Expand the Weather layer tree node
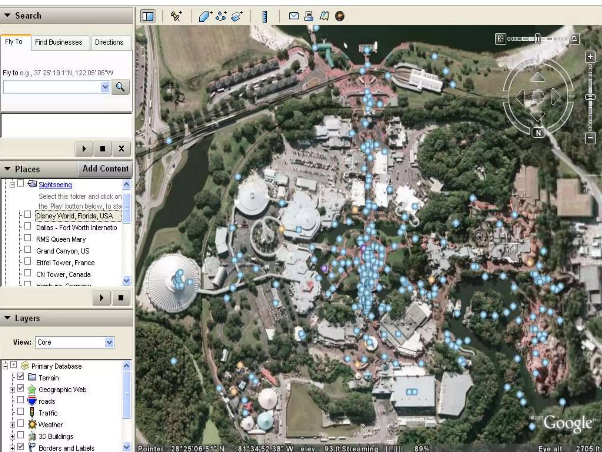602x452 pixels. [x=12, y=425]
